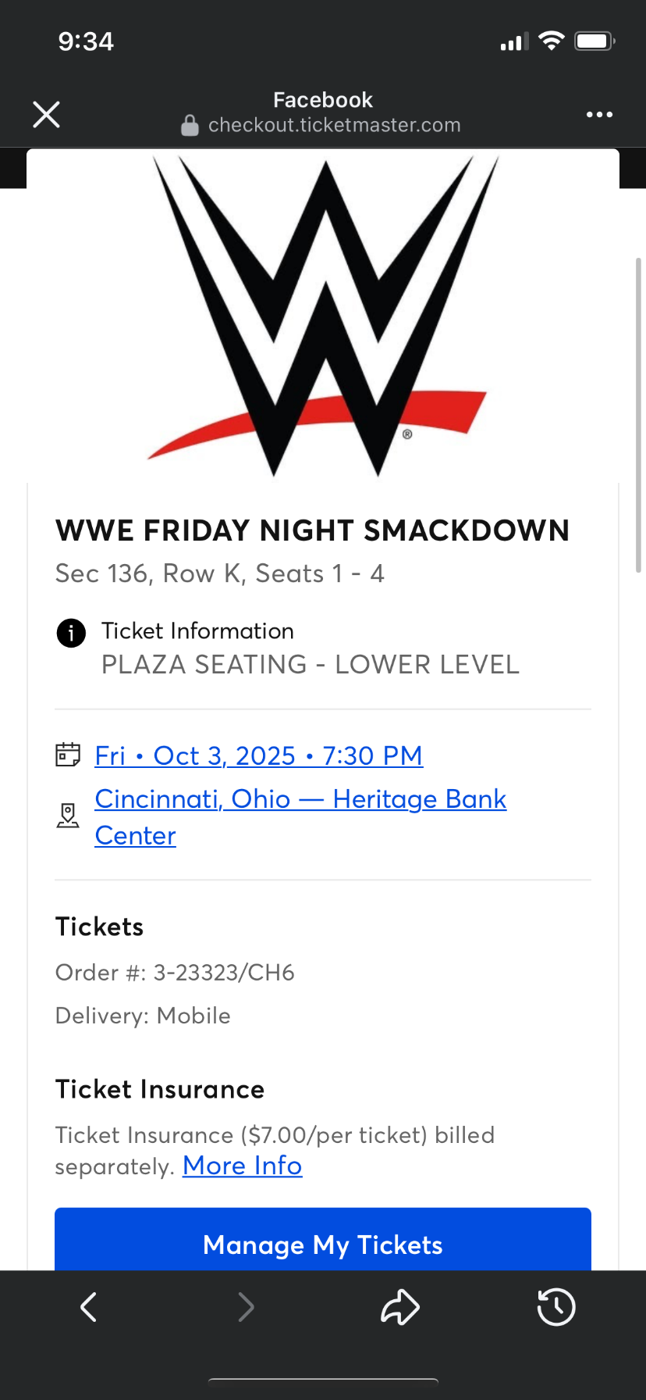Open the history clock icon
The image size is (646, 1400).
556,1307
